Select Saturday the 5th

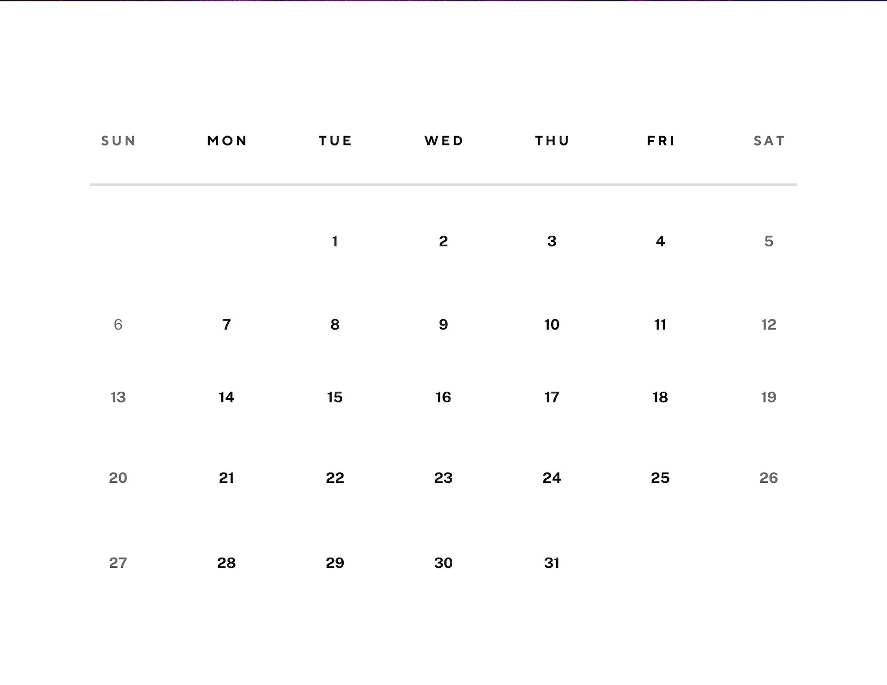[768, 241]
